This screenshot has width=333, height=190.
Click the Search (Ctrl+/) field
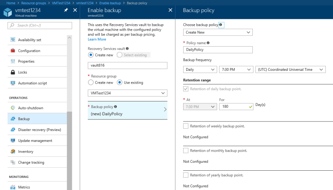[x=40, y=25]
